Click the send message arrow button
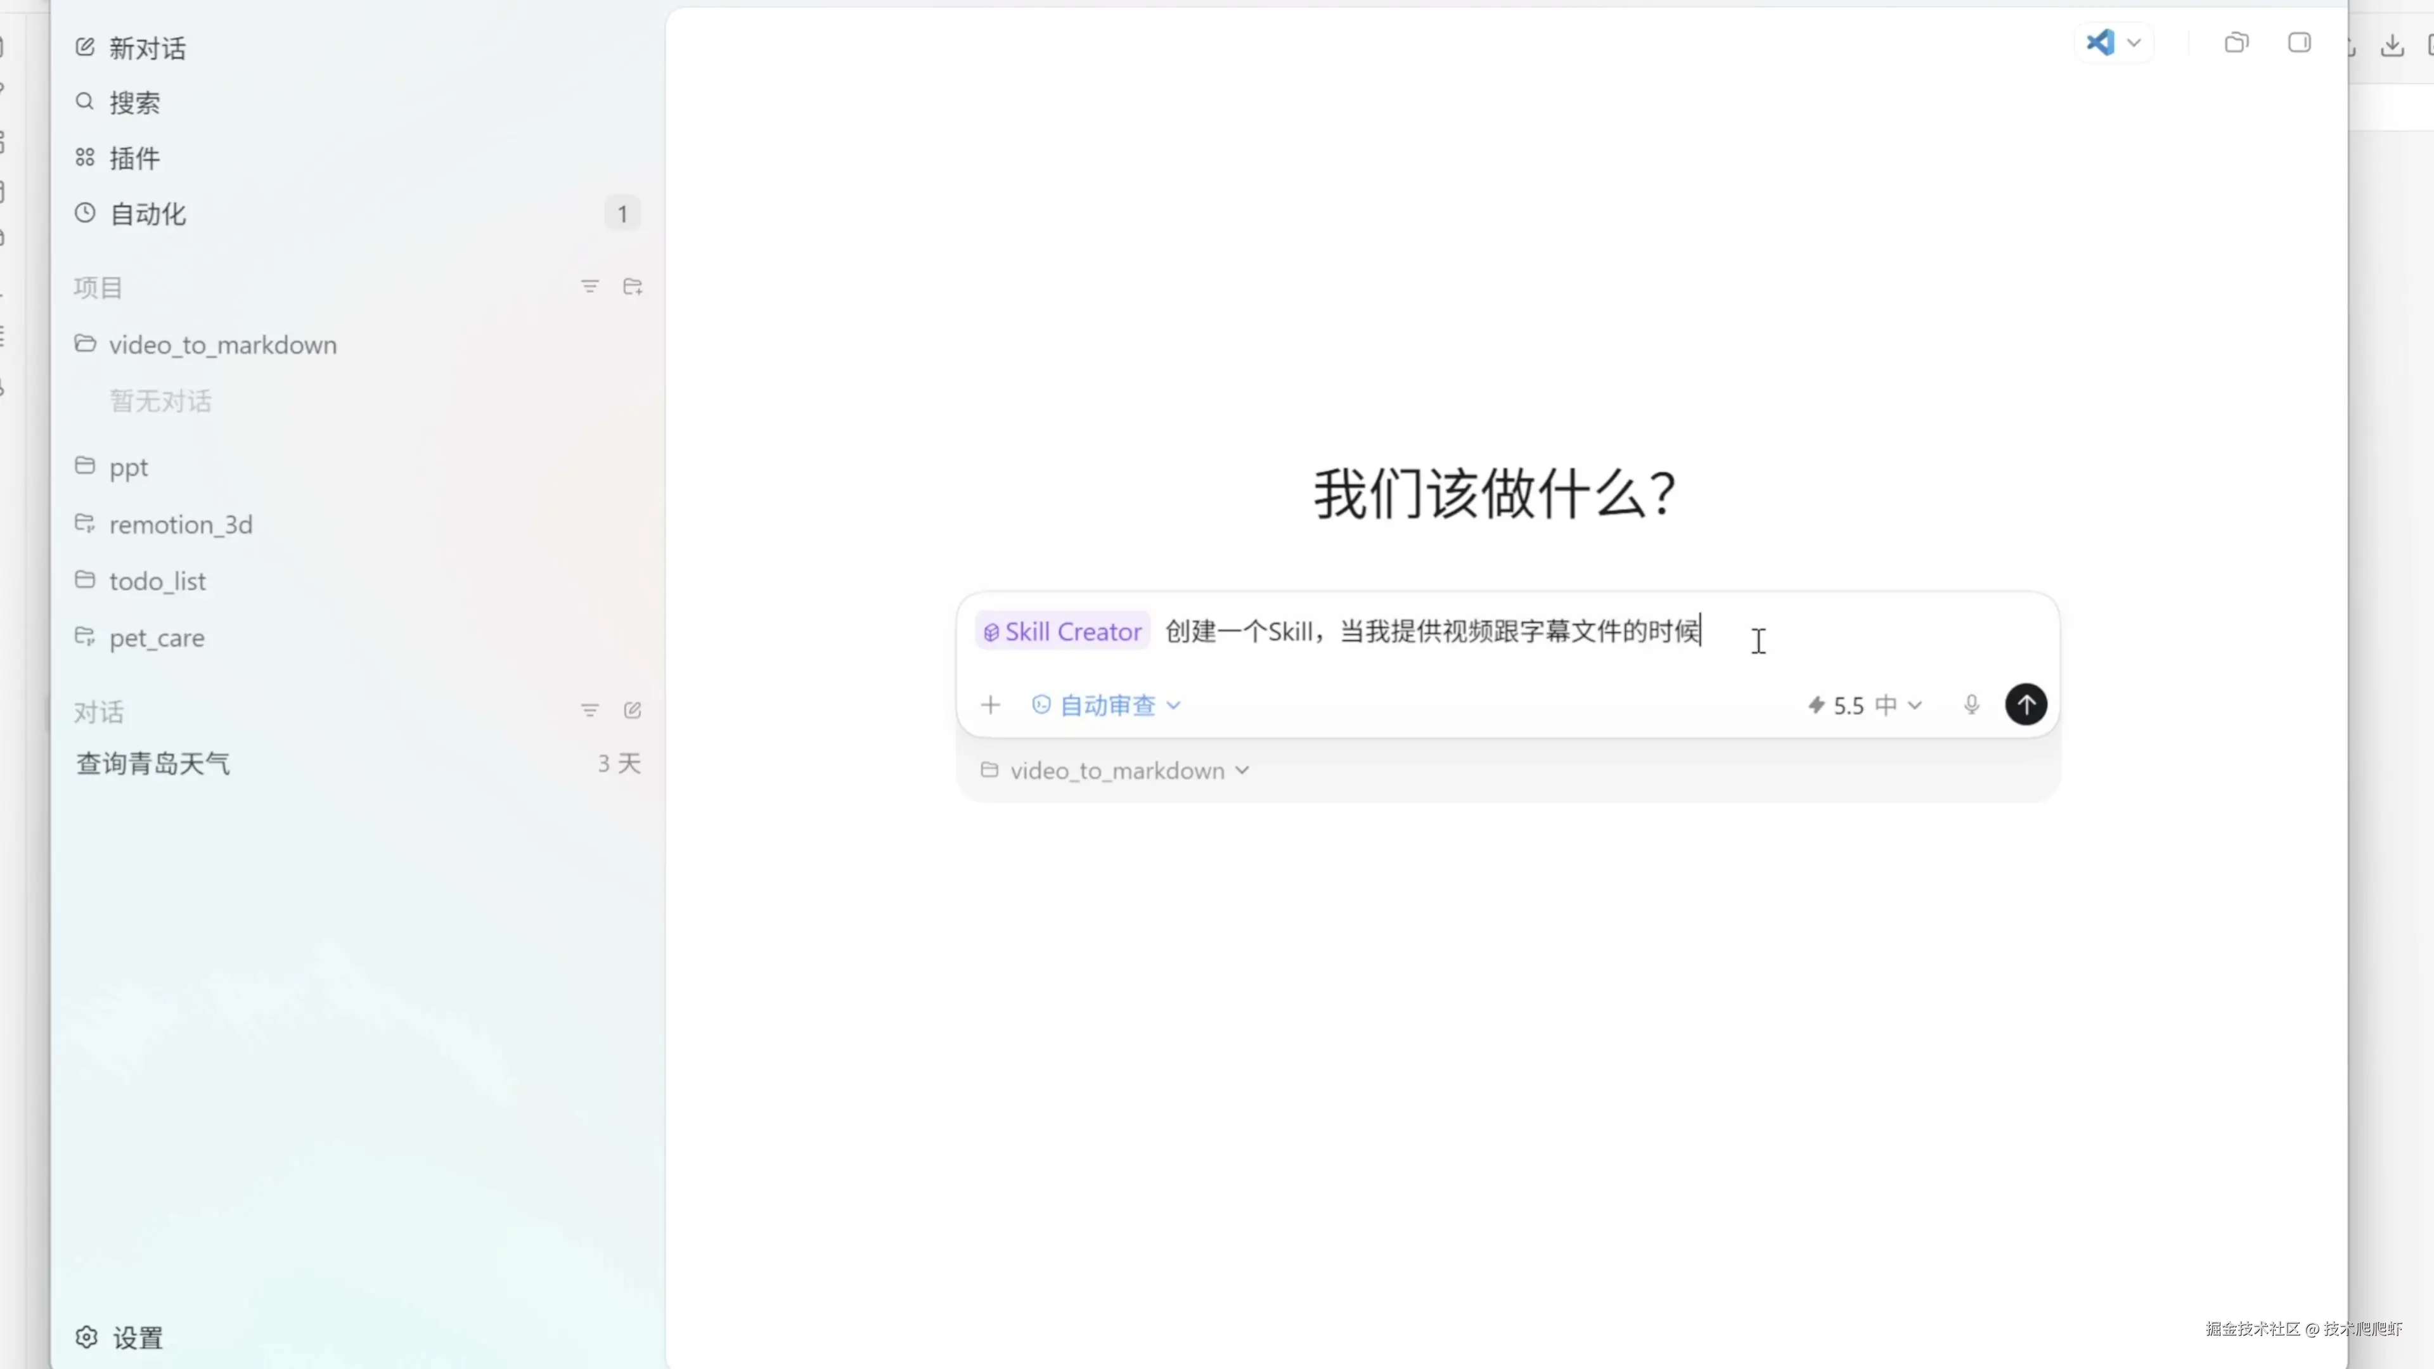Image resolution: width=2434 pixels, height=1369 pixels. [x=2025, y=705]
